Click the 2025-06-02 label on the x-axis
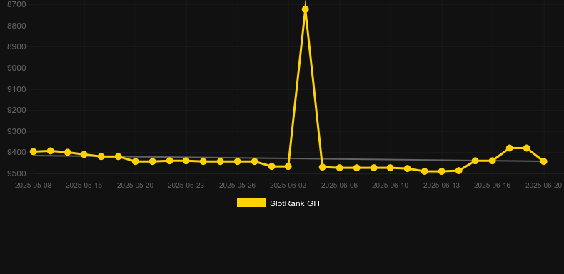Screen dimensions: 564x274 click(x=288, y=186)
